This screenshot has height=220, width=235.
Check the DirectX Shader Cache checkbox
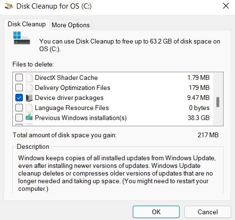tap(19, 78)
